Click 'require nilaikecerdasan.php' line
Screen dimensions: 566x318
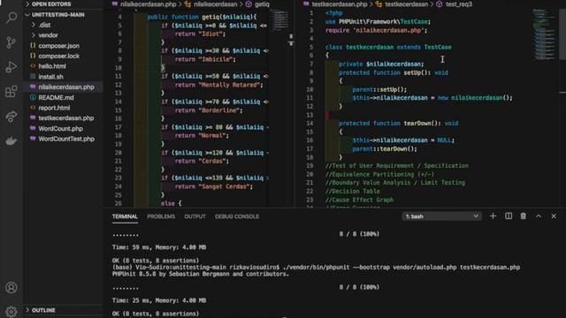coord(376,30)
